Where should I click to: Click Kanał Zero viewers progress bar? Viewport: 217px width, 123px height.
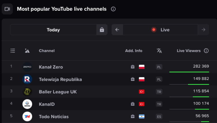pyautogui.click(x=189, y=72)
